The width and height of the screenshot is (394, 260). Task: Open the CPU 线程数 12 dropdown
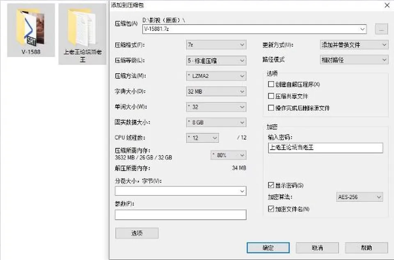(x=202, y=138)
